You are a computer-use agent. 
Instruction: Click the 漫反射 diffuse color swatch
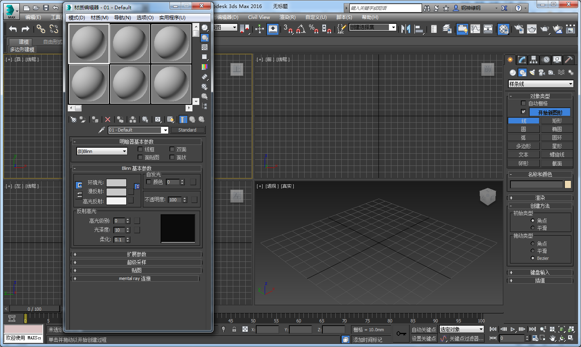pyautogui.click(x=116, y=192)
